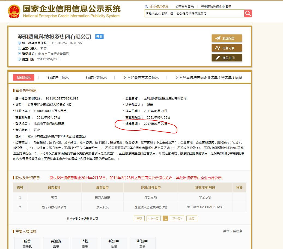Click the share icon on 信息分享
The width and height of the screenshot is (283, 249).
tap(218, 48)
